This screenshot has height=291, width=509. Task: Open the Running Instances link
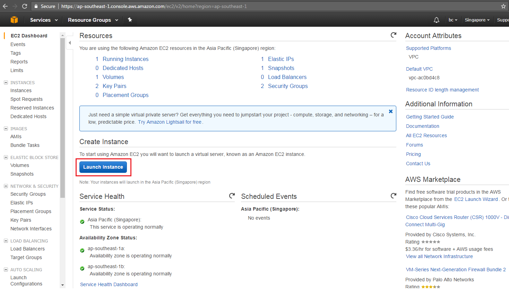[x=125, y=59]
